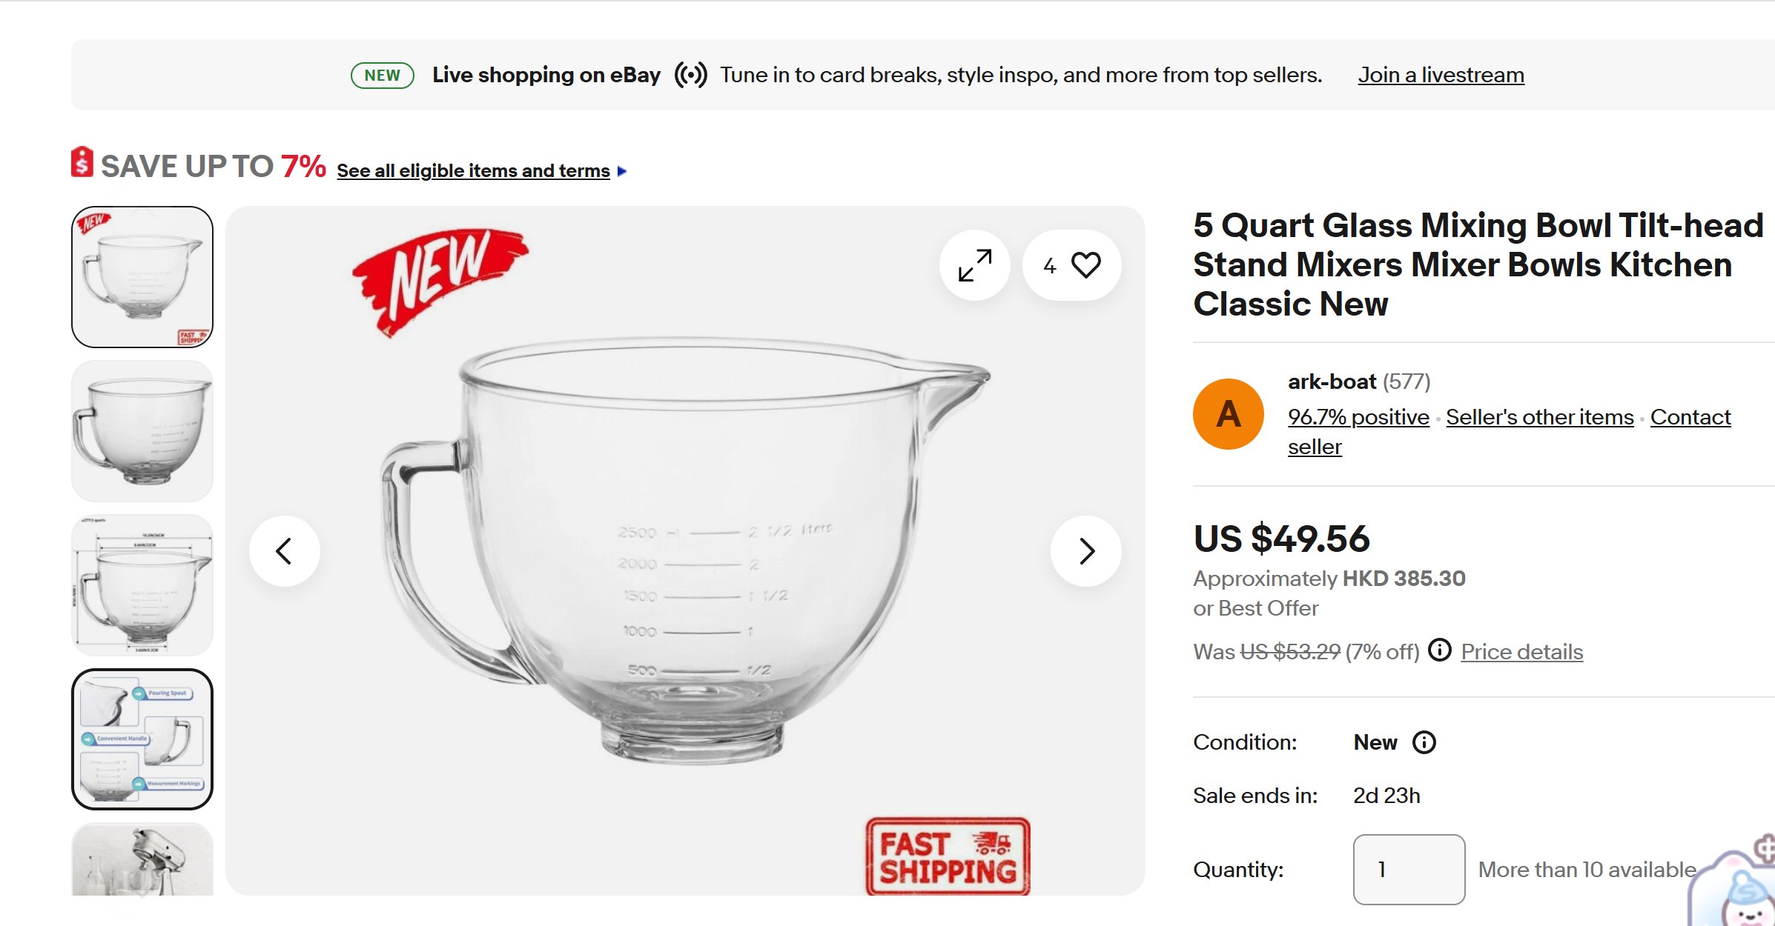This screenshot has height=926, width=1775.
Task: Select the second glass bowl thumbnail
Action: click(x=142, y=431)
